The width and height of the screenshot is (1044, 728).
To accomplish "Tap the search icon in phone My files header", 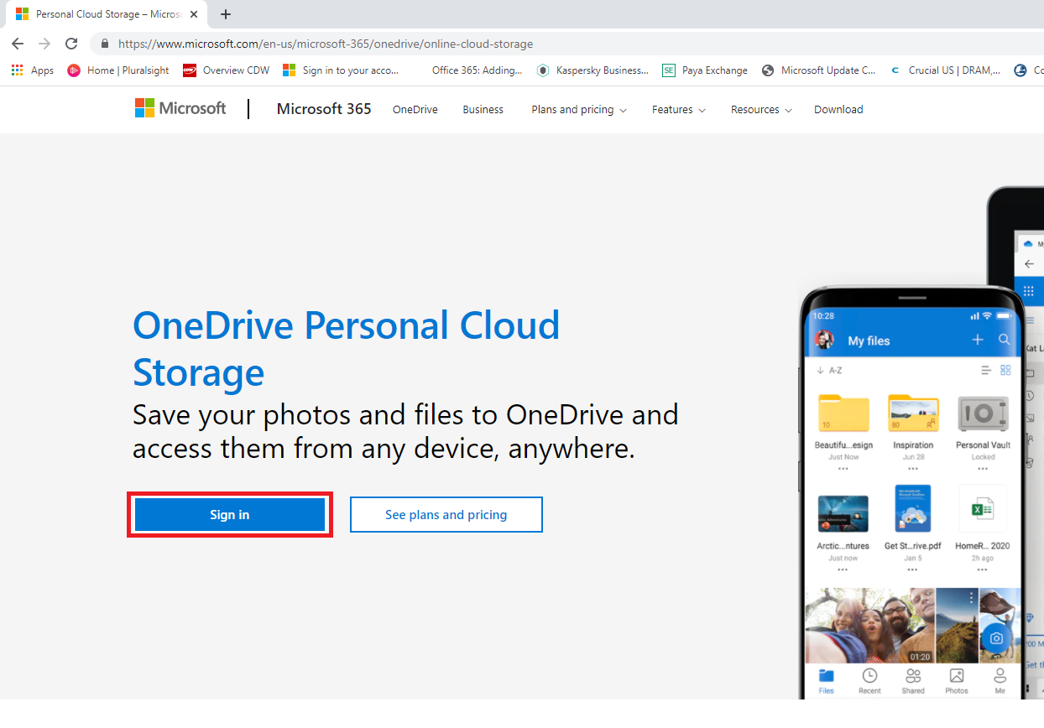I will tap(1004, 340).
